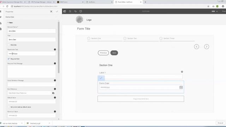
Task: Click the Minimum Value date input
Action: click(31, 115)
